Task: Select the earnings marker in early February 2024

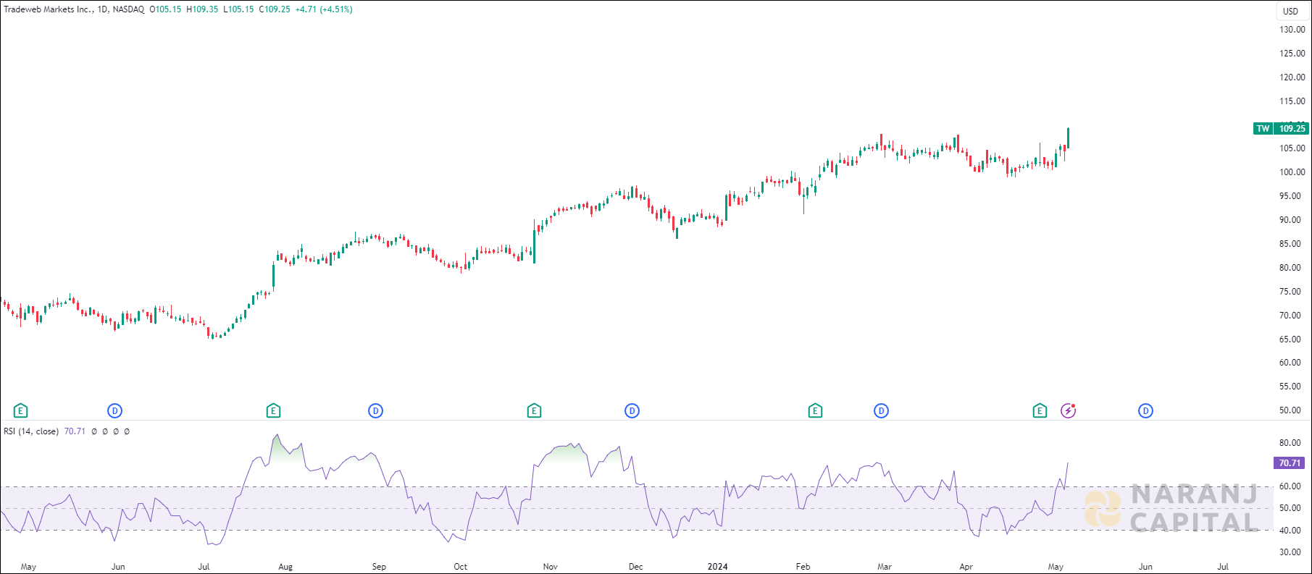Action: click(815, 411)
